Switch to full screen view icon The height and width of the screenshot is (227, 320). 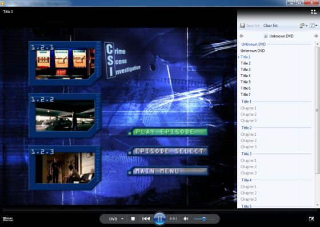click(x=311, y=219)
